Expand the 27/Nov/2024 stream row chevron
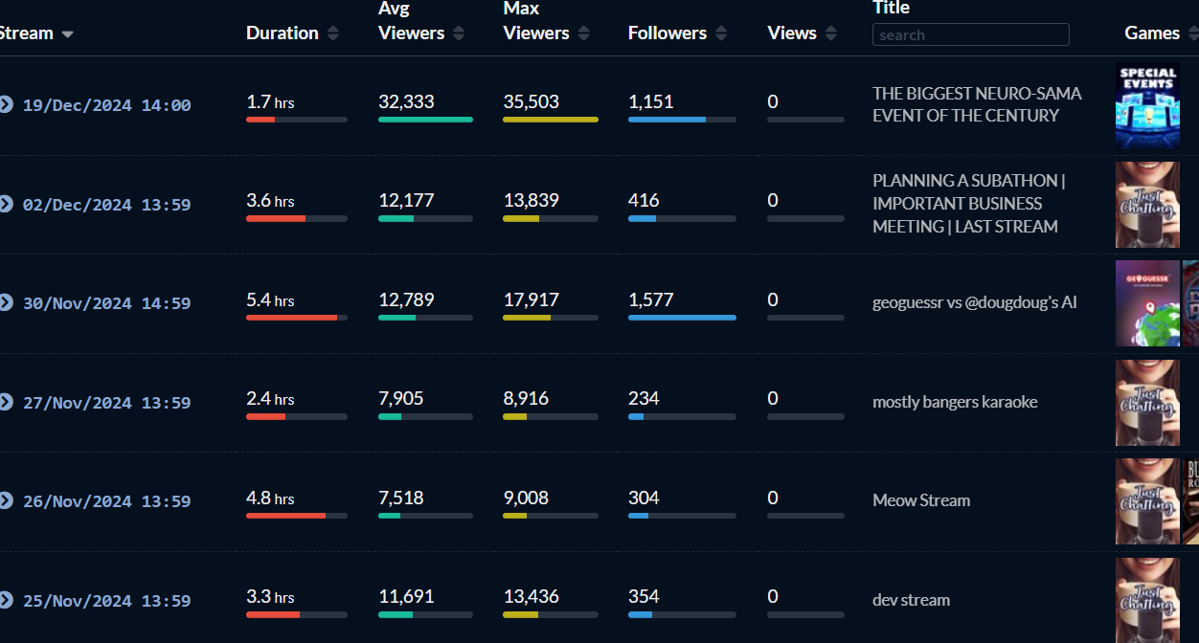Viewport: 1199px width, 643px height. click(x=6, y=402)
